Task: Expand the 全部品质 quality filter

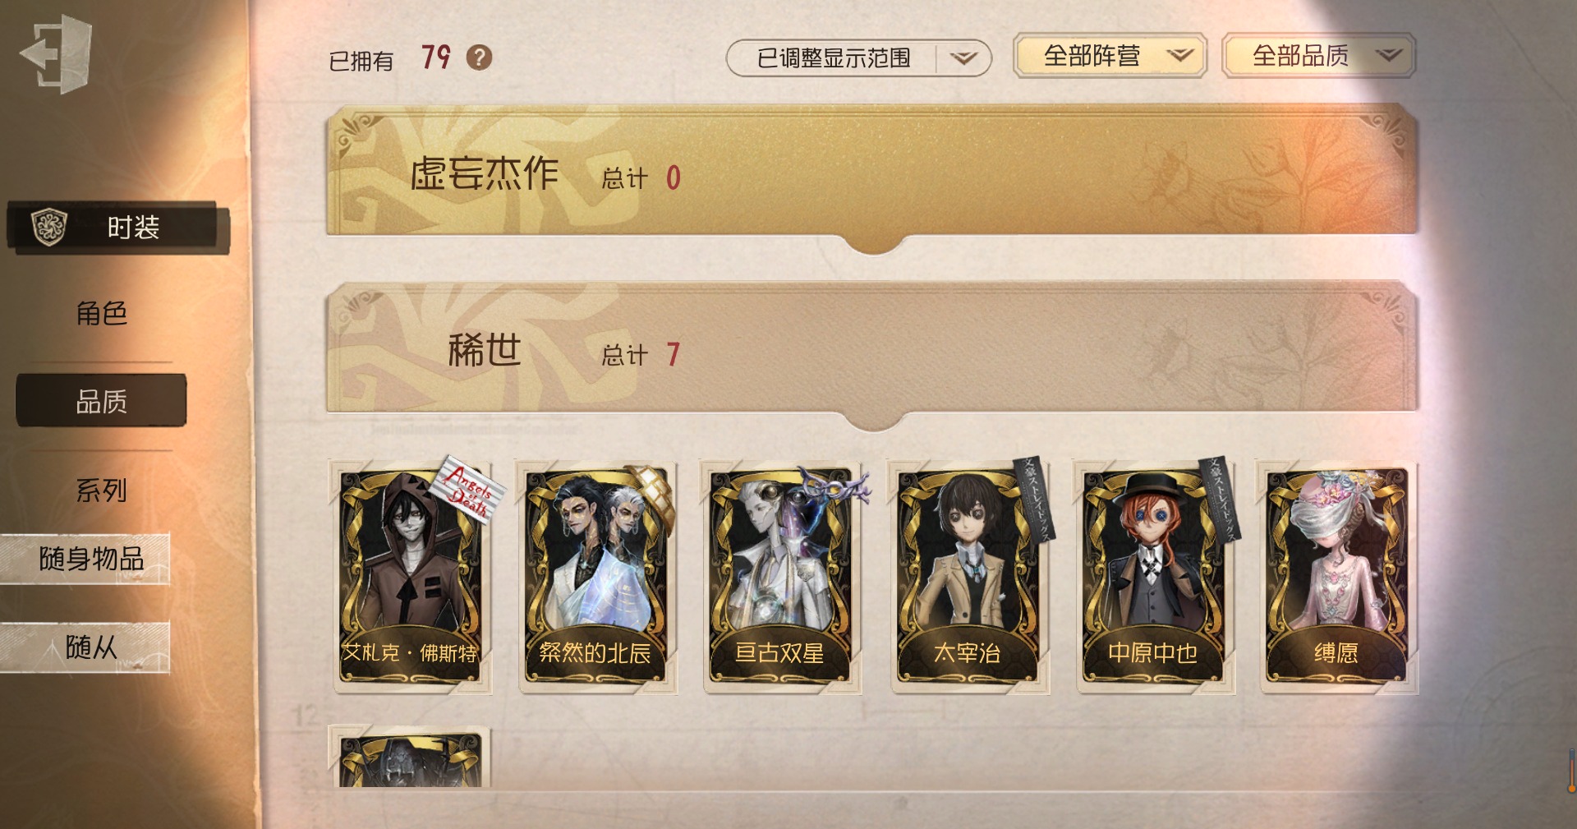Action: tap(1318, 56)
